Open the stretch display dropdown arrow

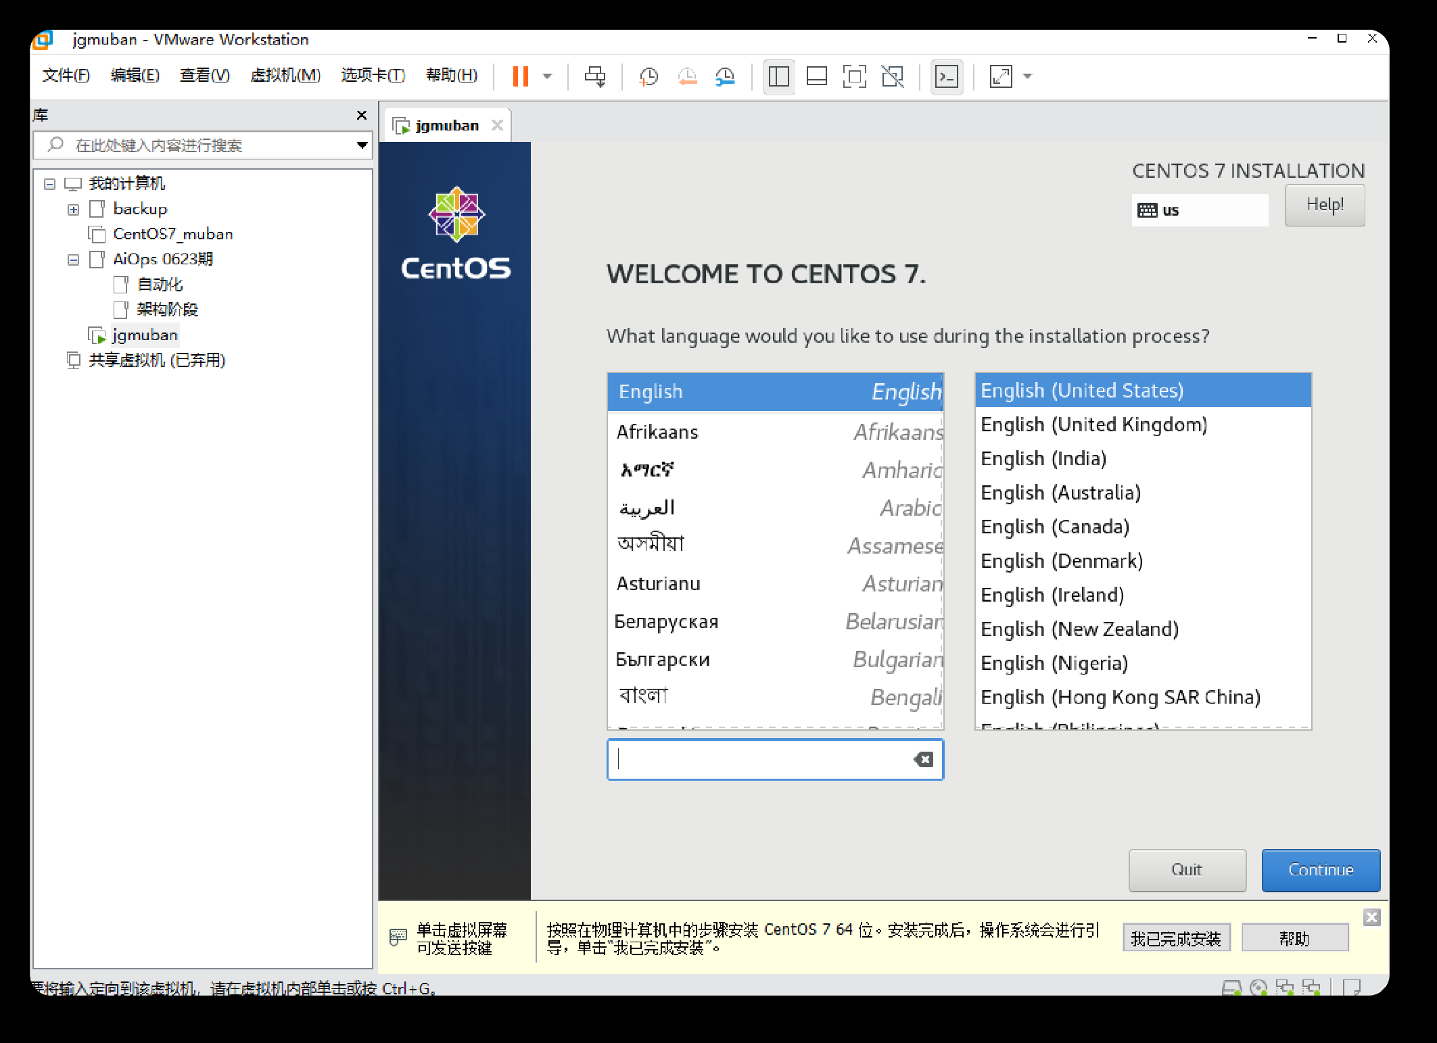(x=1028, y=76)
